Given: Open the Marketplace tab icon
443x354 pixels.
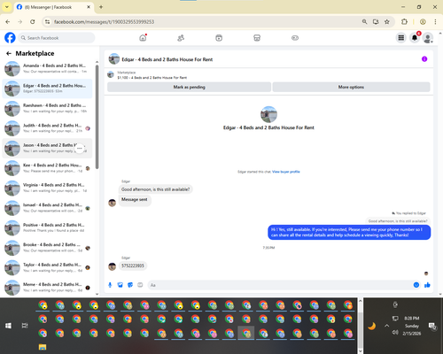Looking at the screenshot, I should pos(257,38).
